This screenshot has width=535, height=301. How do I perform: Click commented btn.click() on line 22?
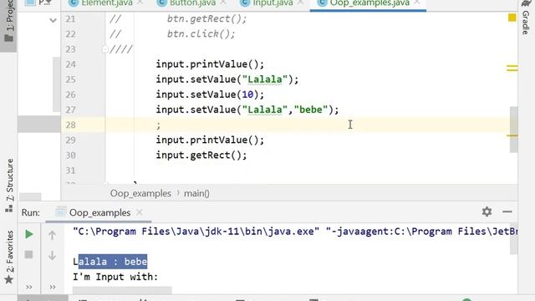point(201,33)
